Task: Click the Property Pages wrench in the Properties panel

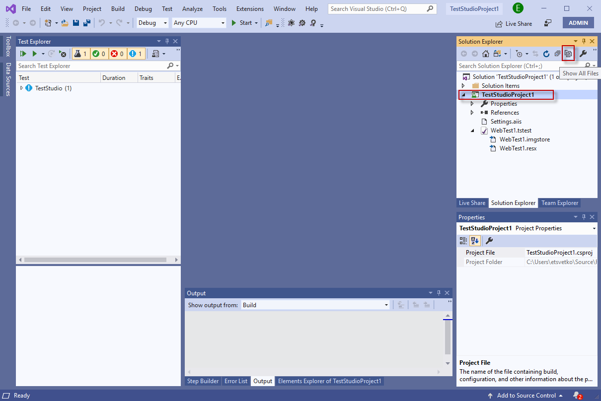Action: click(x=489, y=241)
